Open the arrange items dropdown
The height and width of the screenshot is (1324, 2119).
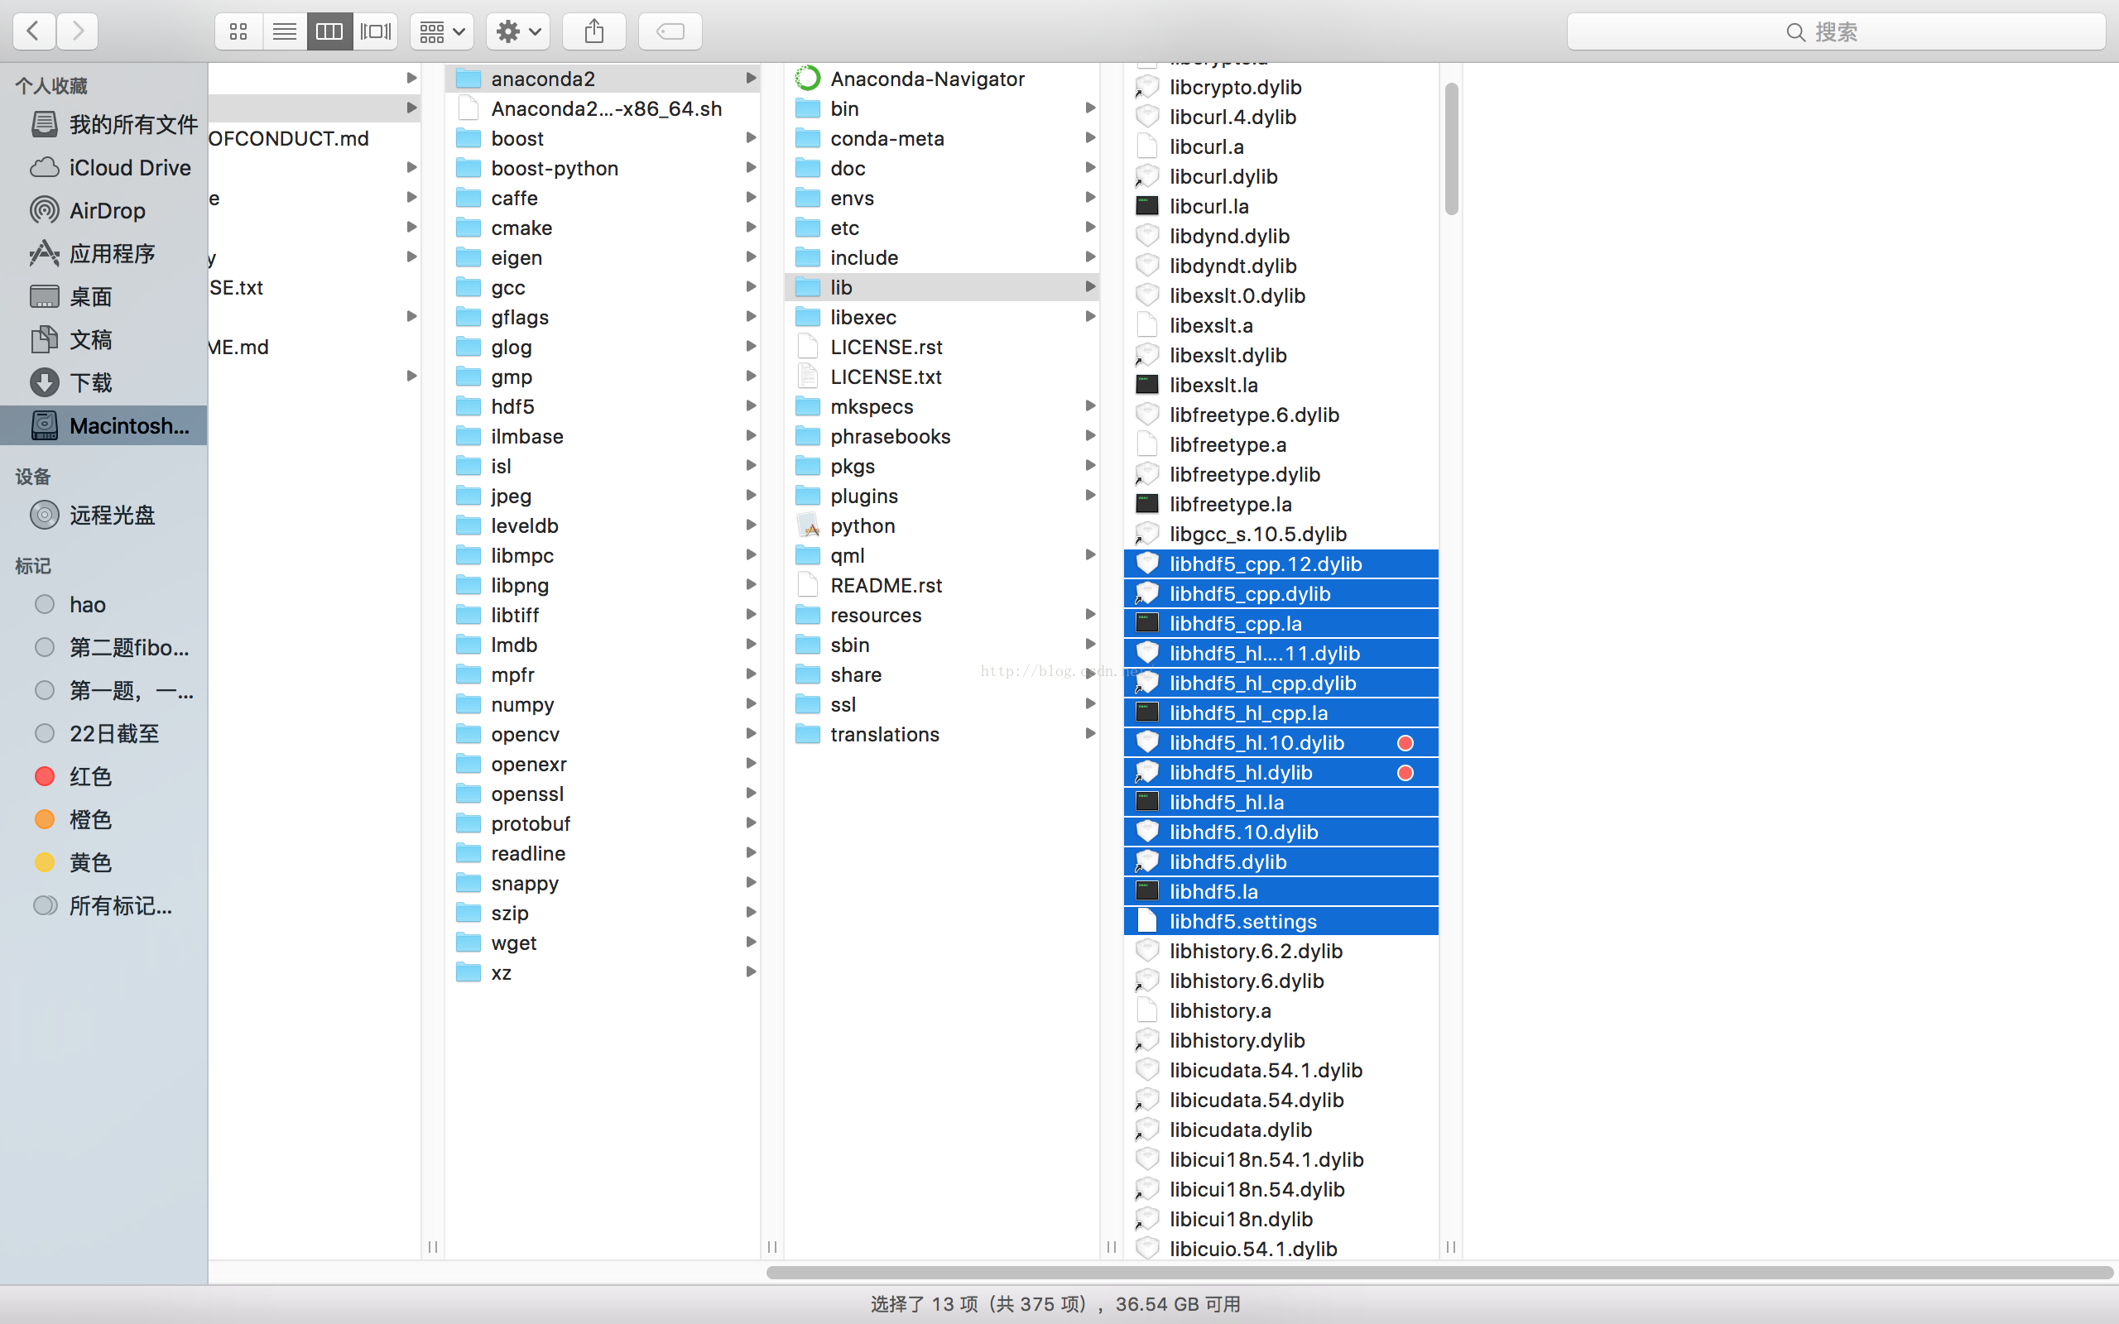pyautogui.click(x=442, y=31)
